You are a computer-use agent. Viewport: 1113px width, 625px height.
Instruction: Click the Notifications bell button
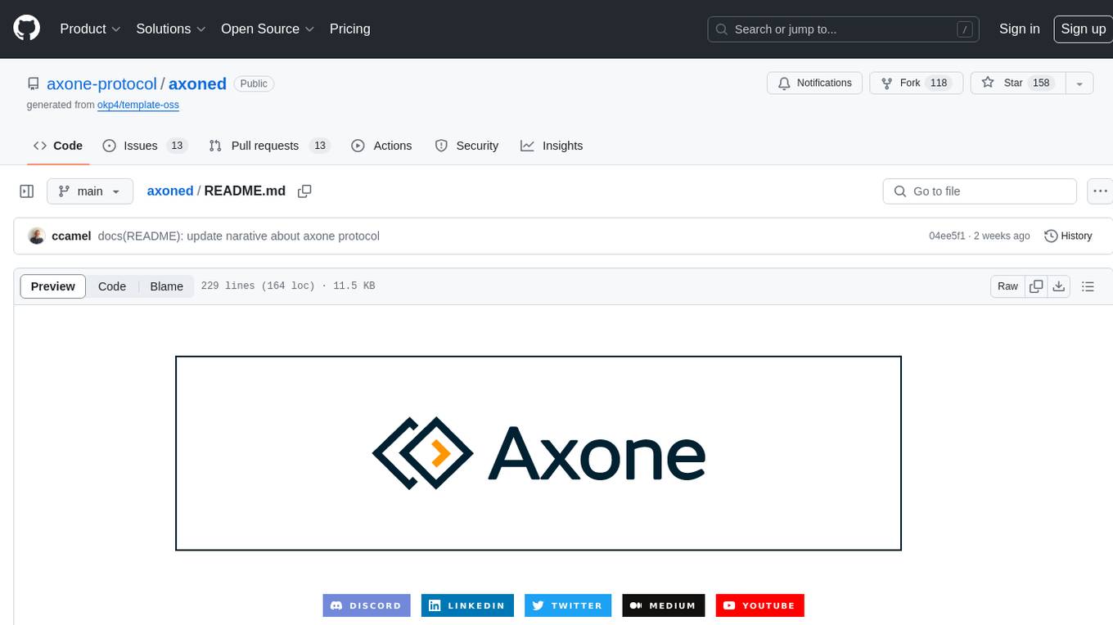814,83
